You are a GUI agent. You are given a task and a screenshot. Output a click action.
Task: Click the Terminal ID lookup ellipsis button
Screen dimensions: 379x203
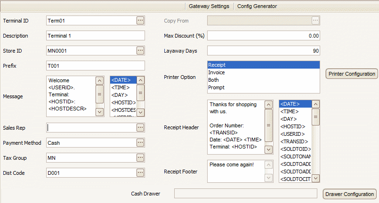[x=140, y=20]
